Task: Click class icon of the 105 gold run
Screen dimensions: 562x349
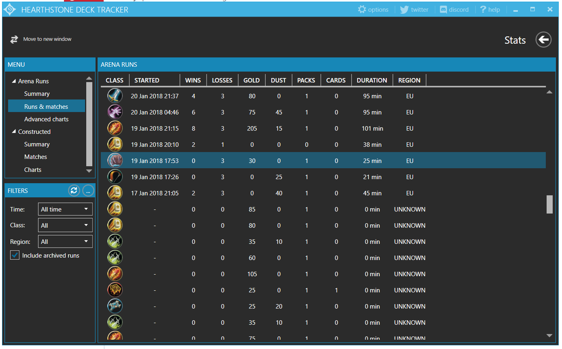Action: click(x=115, y=274)
